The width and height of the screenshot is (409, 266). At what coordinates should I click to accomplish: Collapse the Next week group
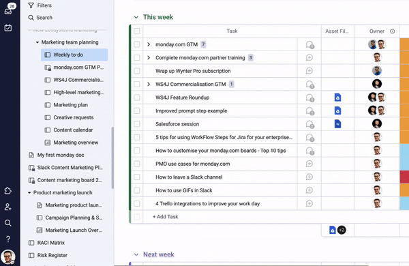(x=136, y=254)
